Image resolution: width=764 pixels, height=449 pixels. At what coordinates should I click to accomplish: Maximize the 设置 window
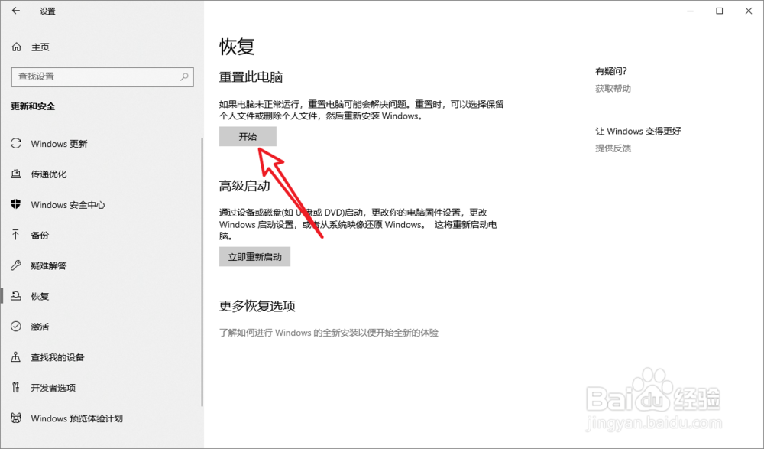(719, 11)
